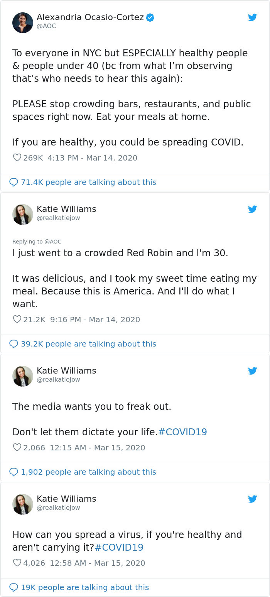This screenshot has height=597, width=270.
Task: Click the Twitter bird icon on AOC's tweet
Action: pos(253,17)
